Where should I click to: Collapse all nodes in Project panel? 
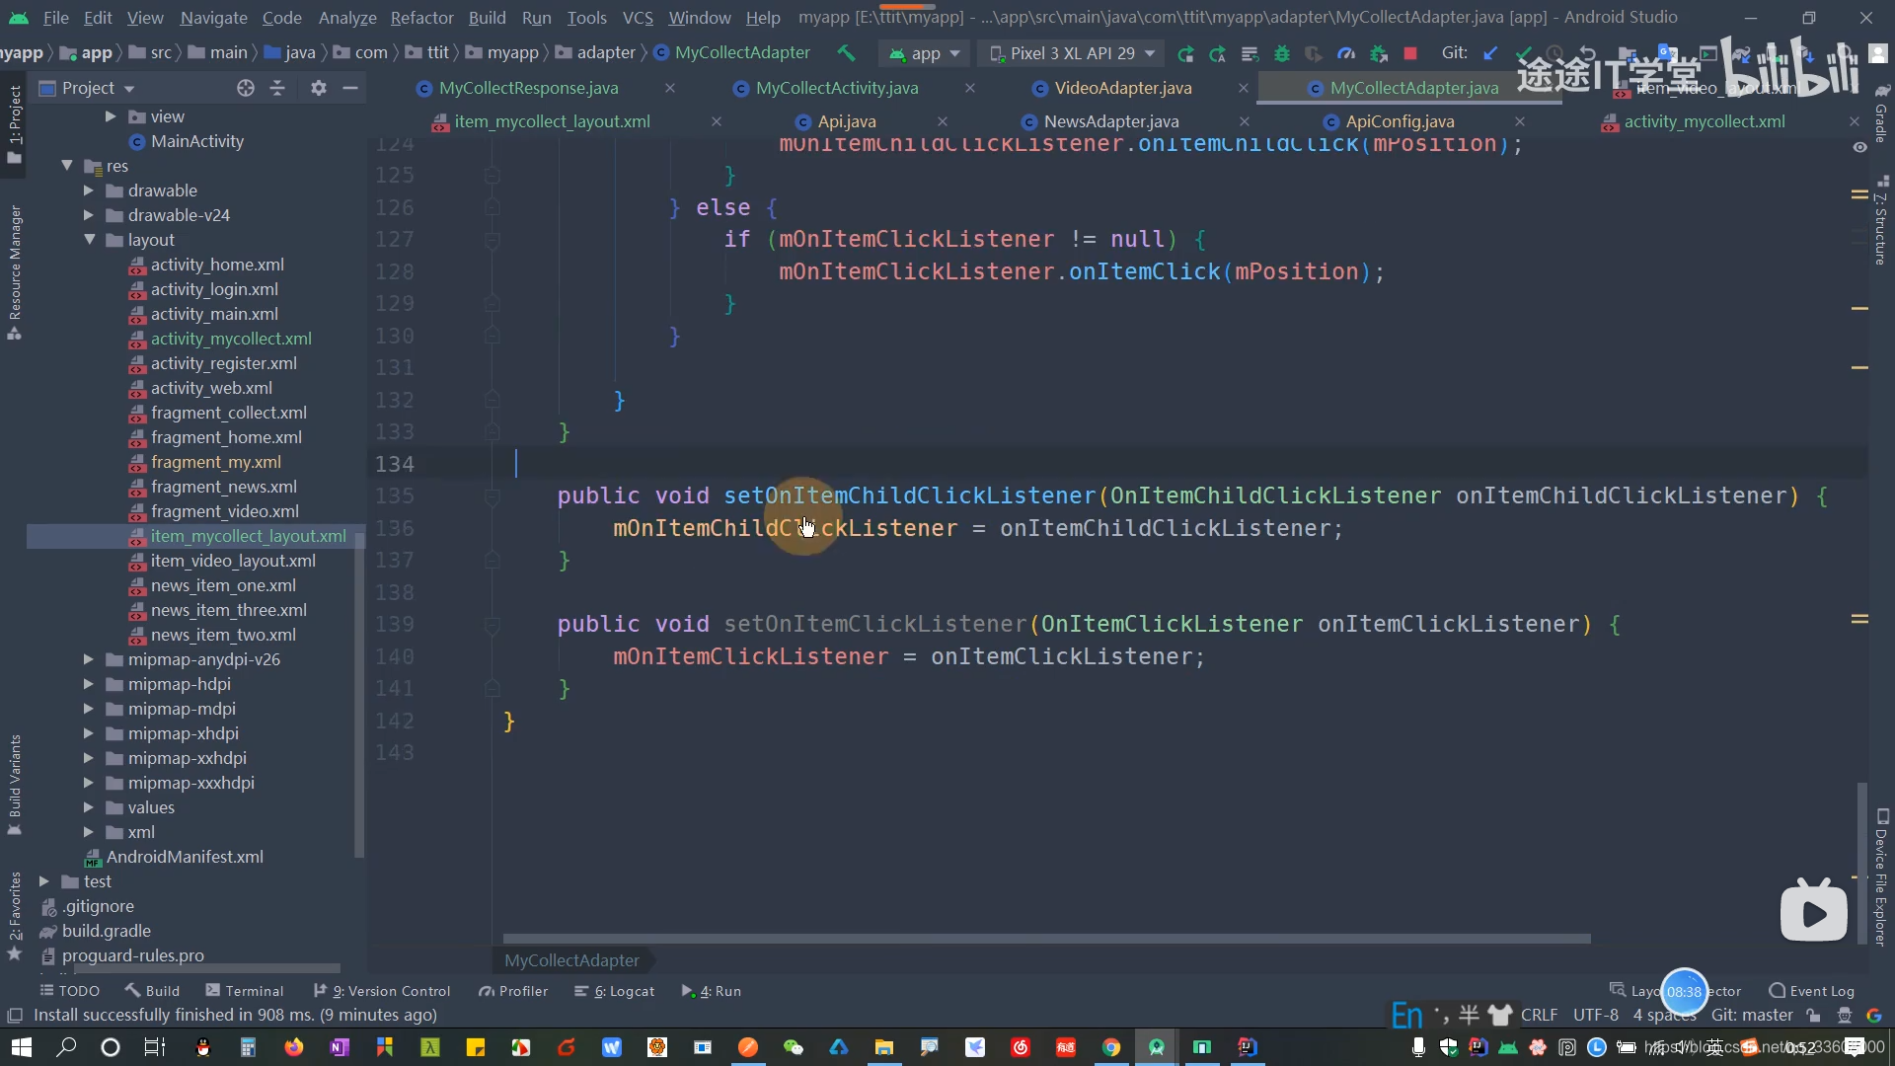[277, 88]
